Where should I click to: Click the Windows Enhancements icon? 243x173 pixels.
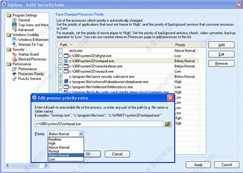[x=15, y=40]
